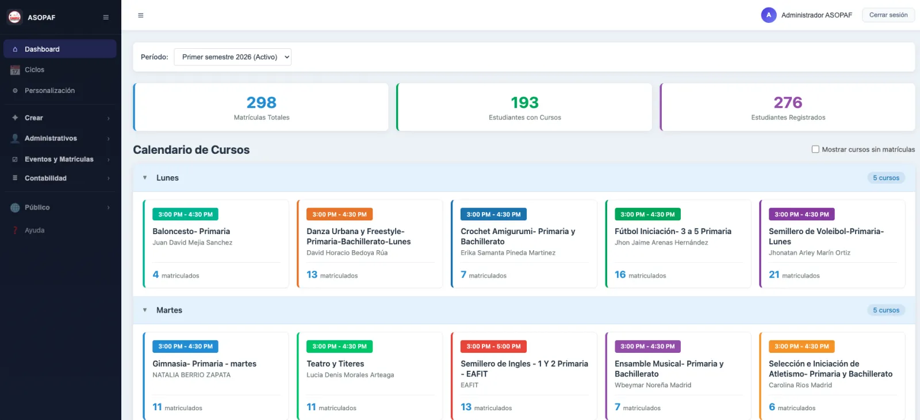Click the Eventos y Matrículas icon
The image size is (920, 420).
coord(15,160)
